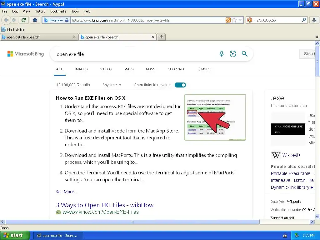Click the Most Visited bookmarks item
320x240 pixels.
point(13,30)
